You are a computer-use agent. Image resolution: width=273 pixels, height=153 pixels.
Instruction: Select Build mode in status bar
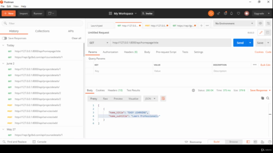point(216,142)
